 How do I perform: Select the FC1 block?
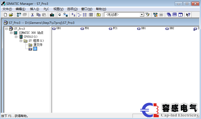[113, 28]
